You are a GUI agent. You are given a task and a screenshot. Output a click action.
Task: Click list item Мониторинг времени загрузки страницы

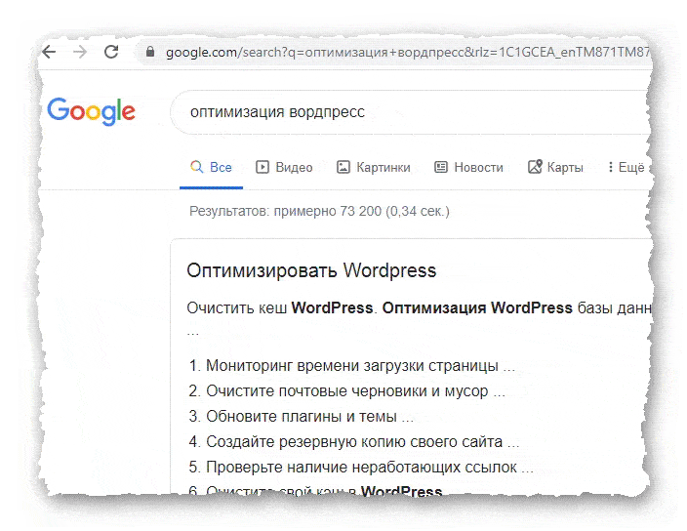[352, 365]
